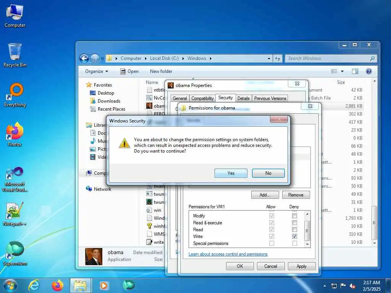Open Internet Explorer from the taskbar
Screen dimensions: 391x293
tap(34, 285)
